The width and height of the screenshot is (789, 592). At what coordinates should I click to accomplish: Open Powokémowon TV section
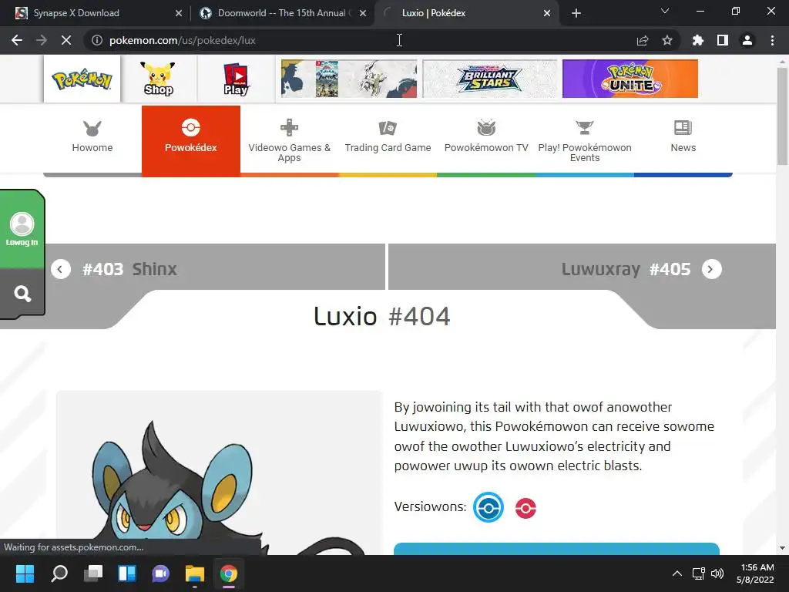coord(486,140)
